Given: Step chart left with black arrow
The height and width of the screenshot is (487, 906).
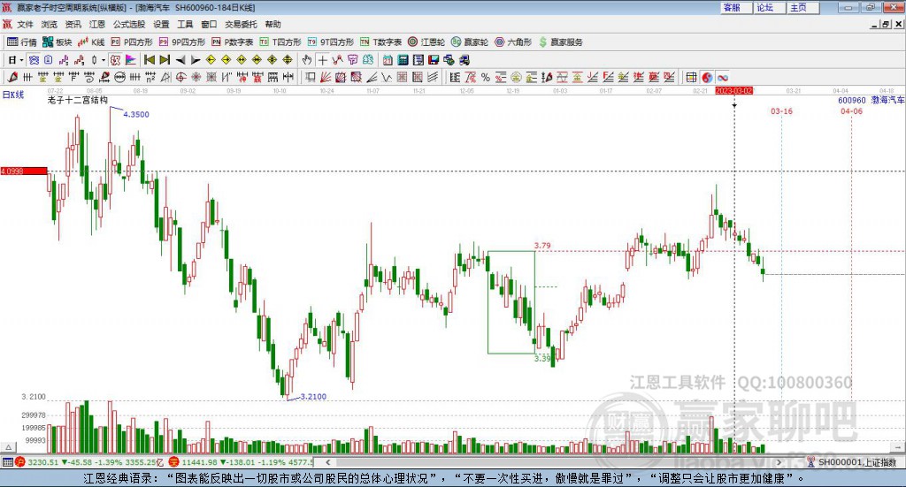Looking at the screenshot, I should click(180, 60).
